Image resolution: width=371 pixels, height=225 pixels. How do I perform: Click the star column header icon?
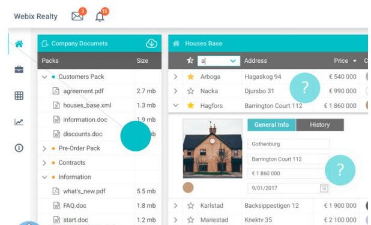point(190,60)
